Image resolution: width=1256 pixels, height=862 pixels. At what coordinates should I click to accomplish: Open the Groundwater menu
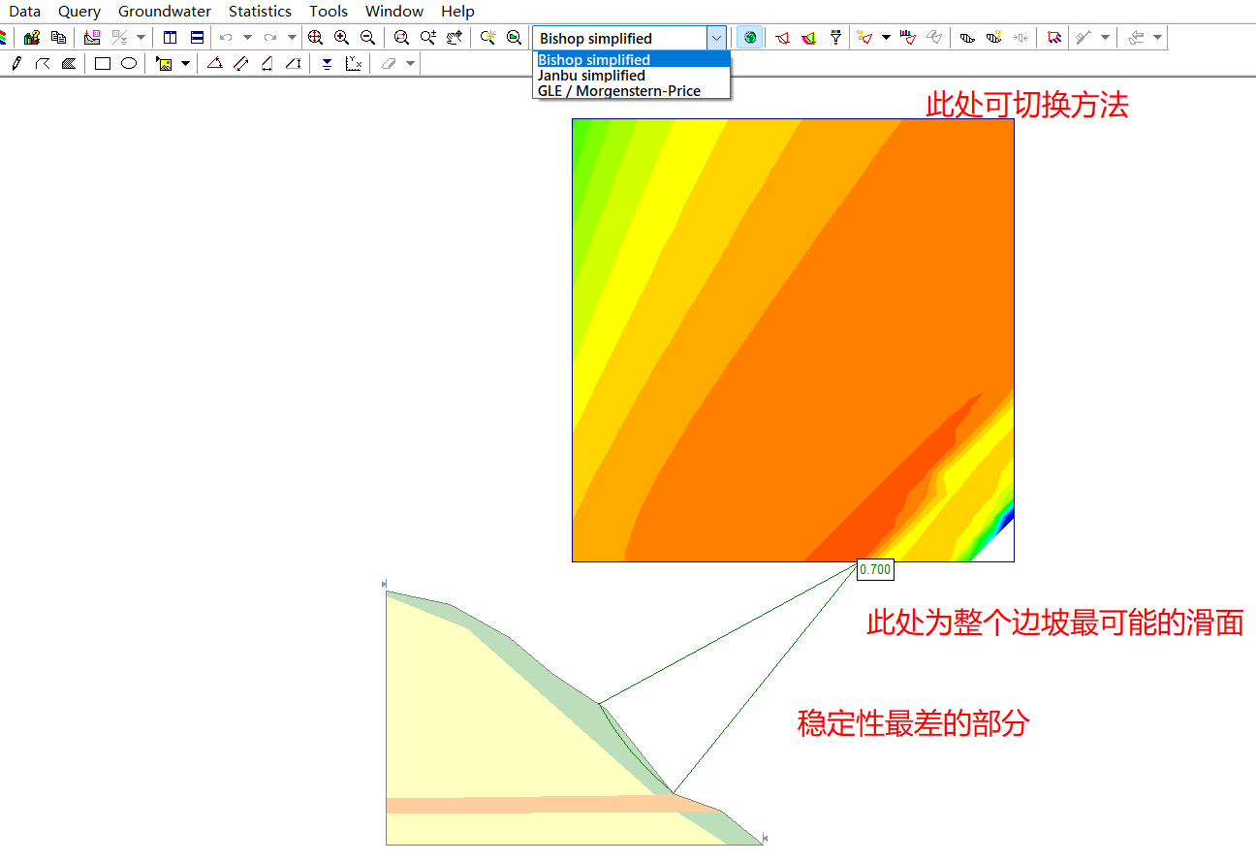pos(164,11)
